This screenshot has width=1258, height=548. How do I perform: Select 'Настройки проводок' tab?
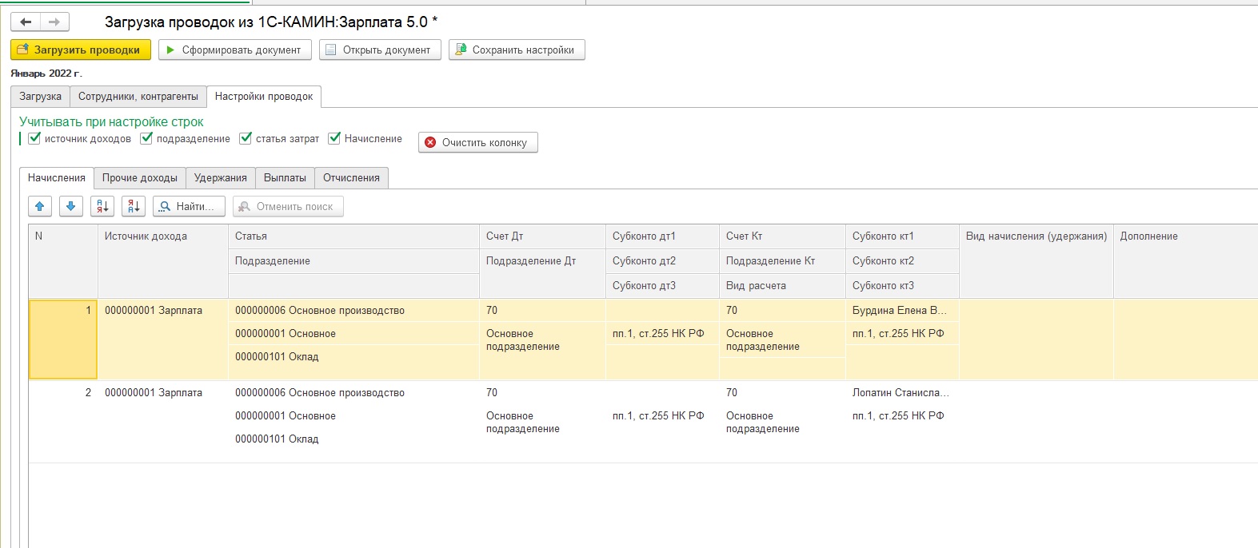[264, 96]
